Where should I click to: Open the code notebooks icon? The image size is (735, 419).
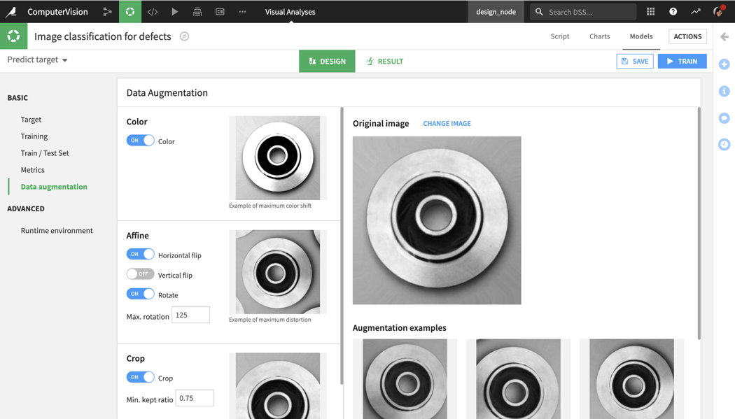[x=153, y=12]
